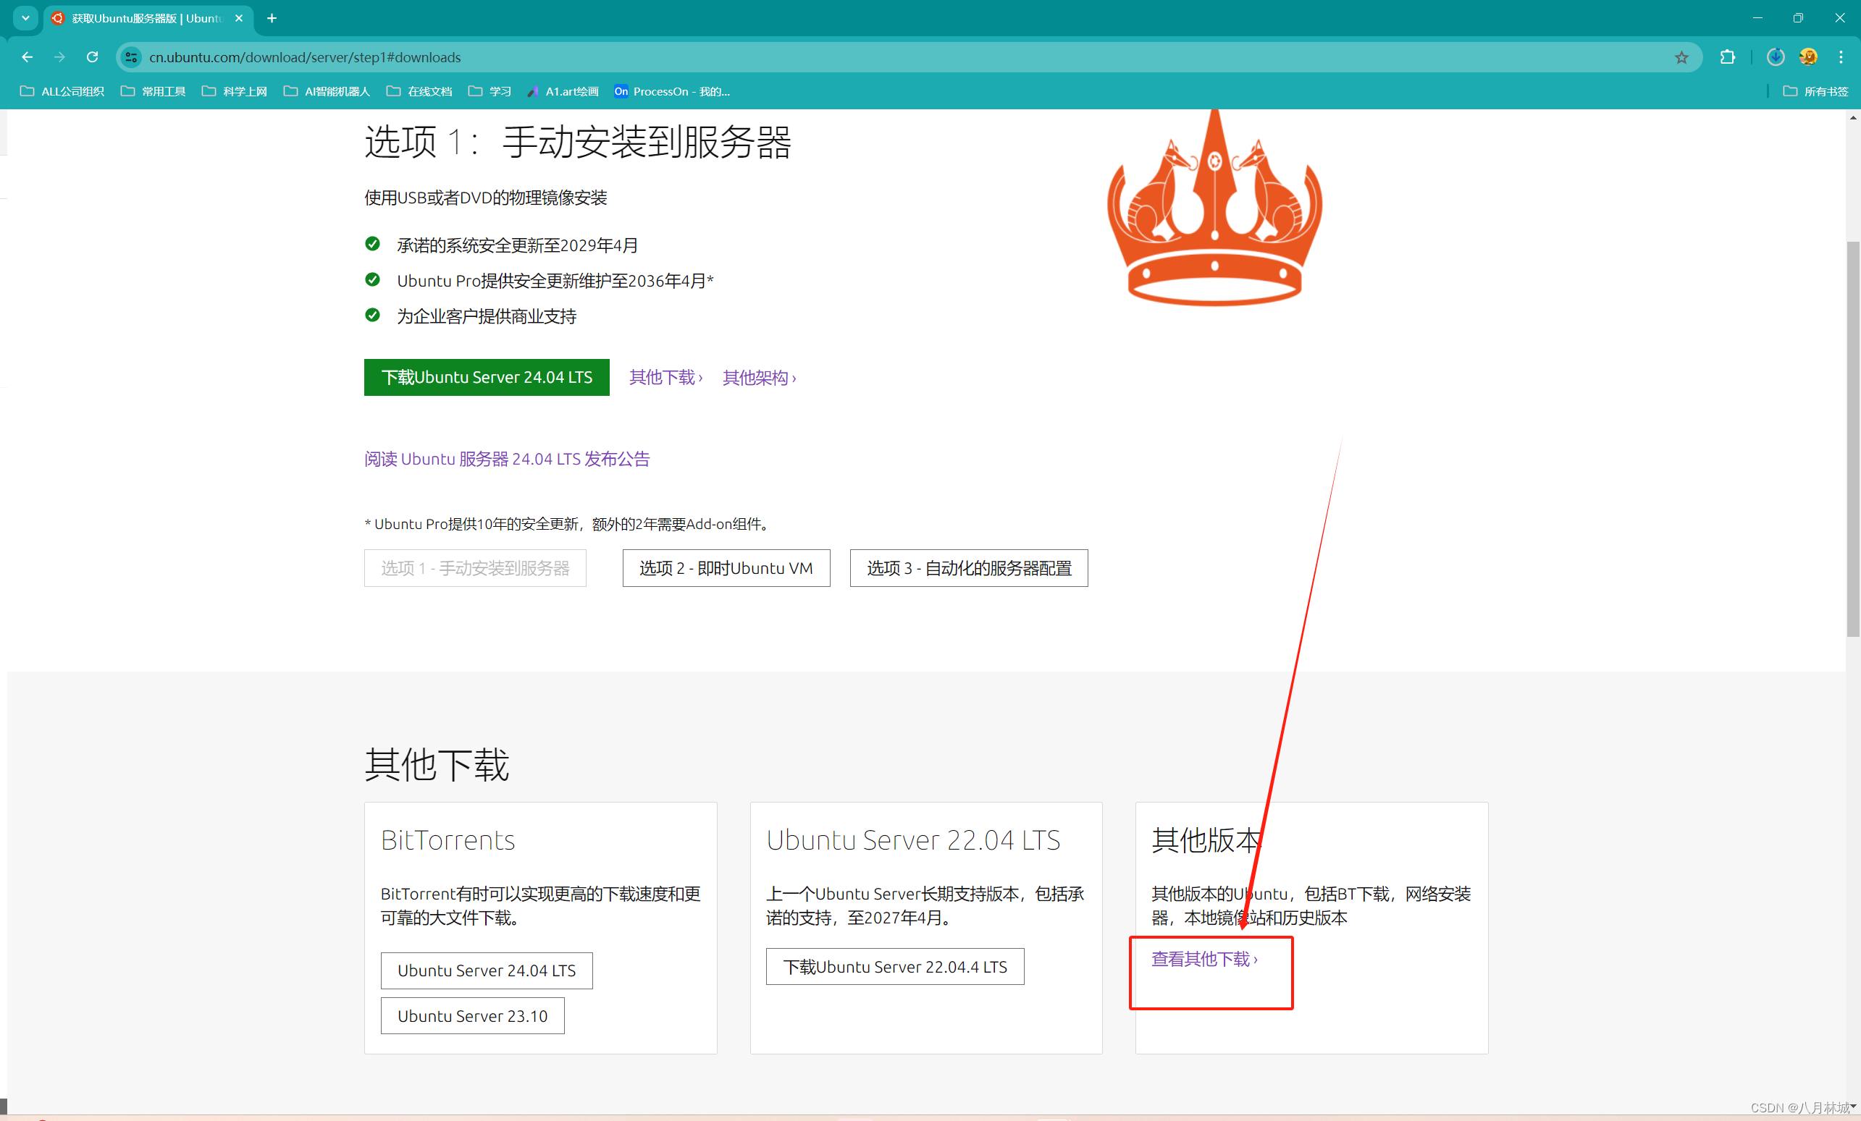Switch to 选项 3 自动化的服务器配置 tab
This screenshot has height=1121, width=1861.
[x=968, y=568]
